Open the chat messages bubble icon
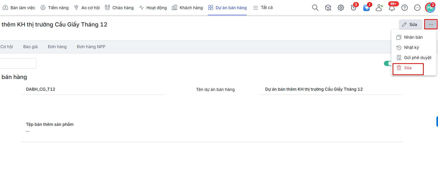438x177 pixels. [417, 8]
